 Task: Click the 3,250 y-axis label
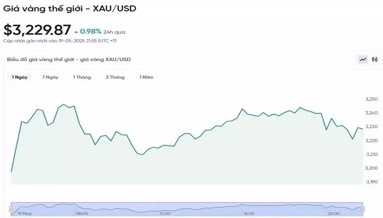pyautogui.click(x=371, y=99)
